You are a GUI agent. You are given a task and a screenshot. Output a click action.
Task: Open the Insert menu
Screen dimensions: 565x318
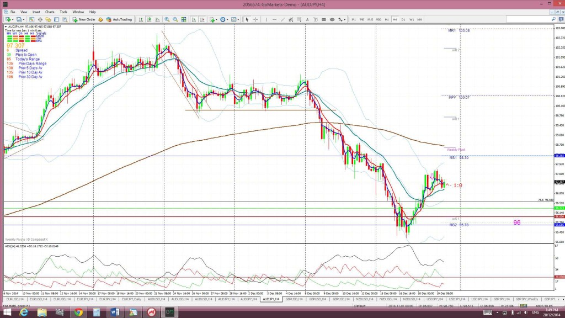coord(36,12)
